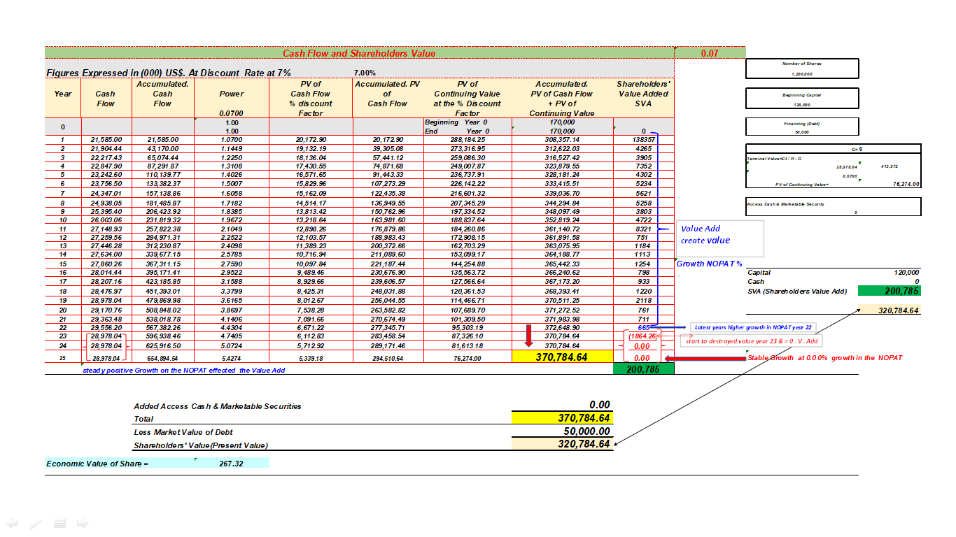Screen dimensions: 956x537
Task: Select 'Stable Growth at 0.00% growth' annotation
Action: (x=826, y=357)
